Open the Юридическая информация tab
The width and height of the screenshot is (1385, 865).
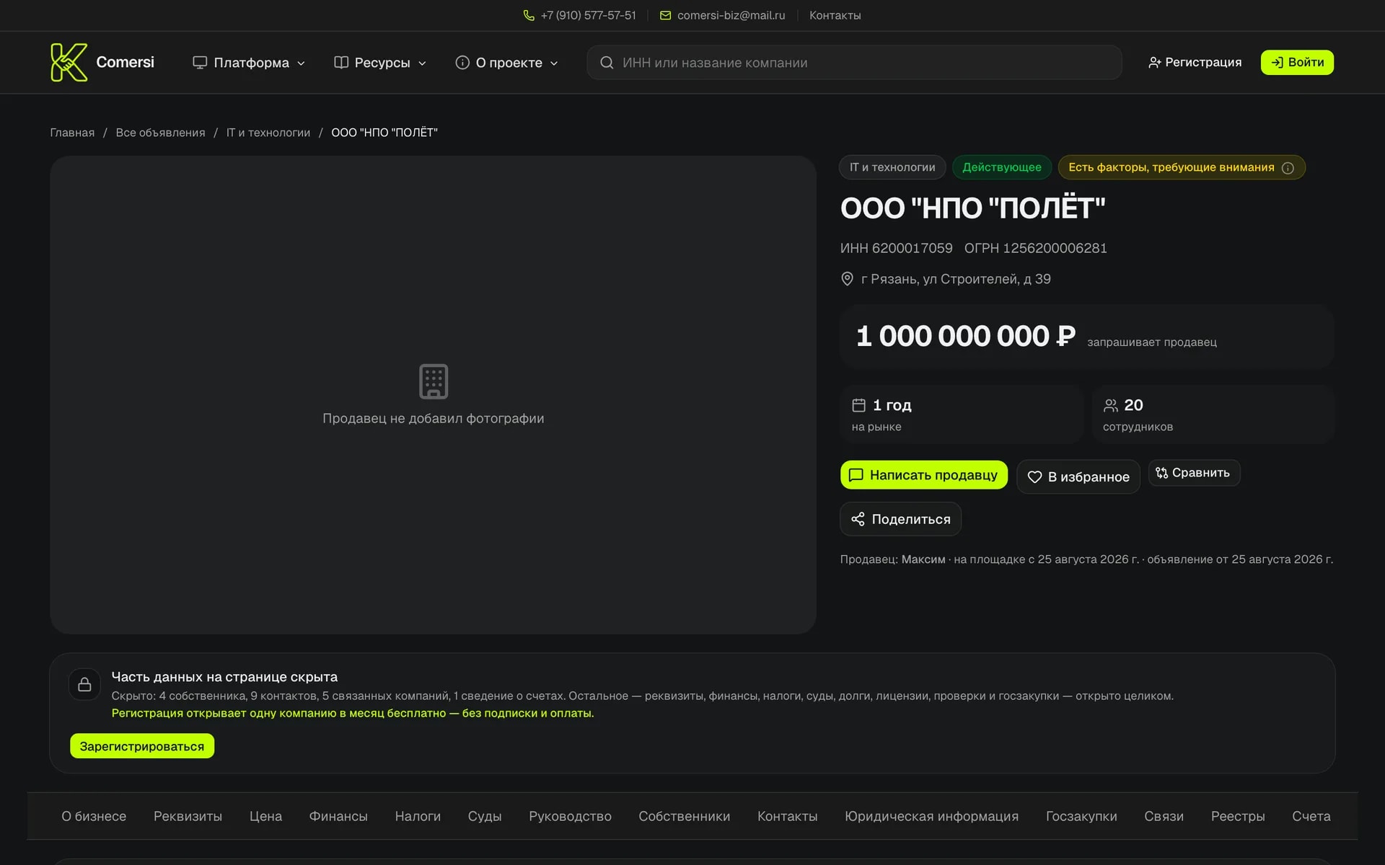click(931, 816)
